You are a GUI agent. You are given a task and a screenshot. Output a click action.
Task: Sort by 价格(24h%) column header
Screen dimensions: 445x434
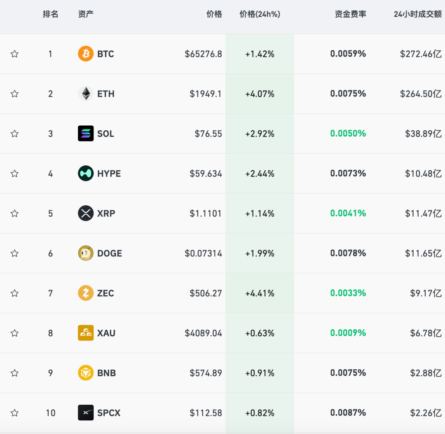click(260, 14)
